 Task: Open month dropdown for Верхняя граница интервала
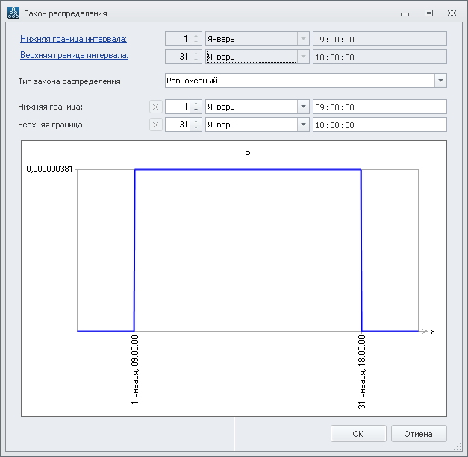[303, 57]
